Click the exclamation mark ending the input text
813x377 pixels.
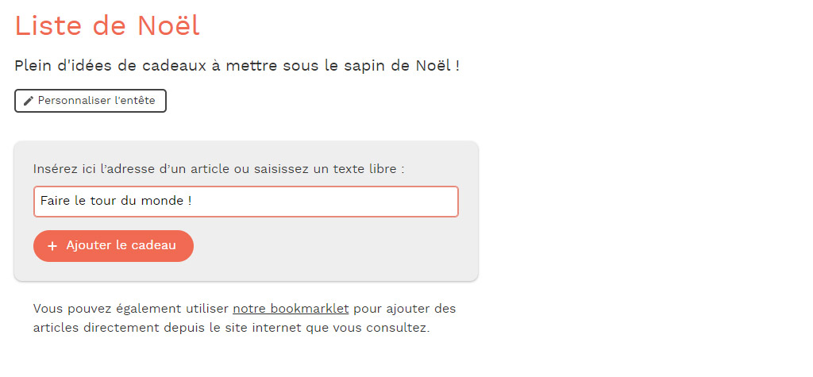pos(189,201)
